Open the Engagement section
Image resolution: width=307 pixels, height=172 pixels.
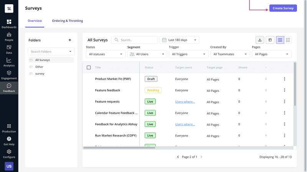coord(9,75)
